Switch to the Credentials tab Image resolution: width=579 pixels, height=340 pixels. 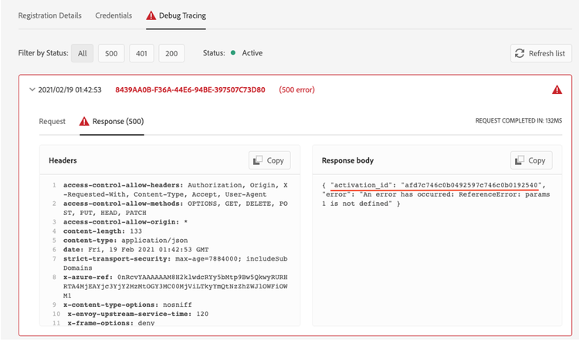point(113,15)
